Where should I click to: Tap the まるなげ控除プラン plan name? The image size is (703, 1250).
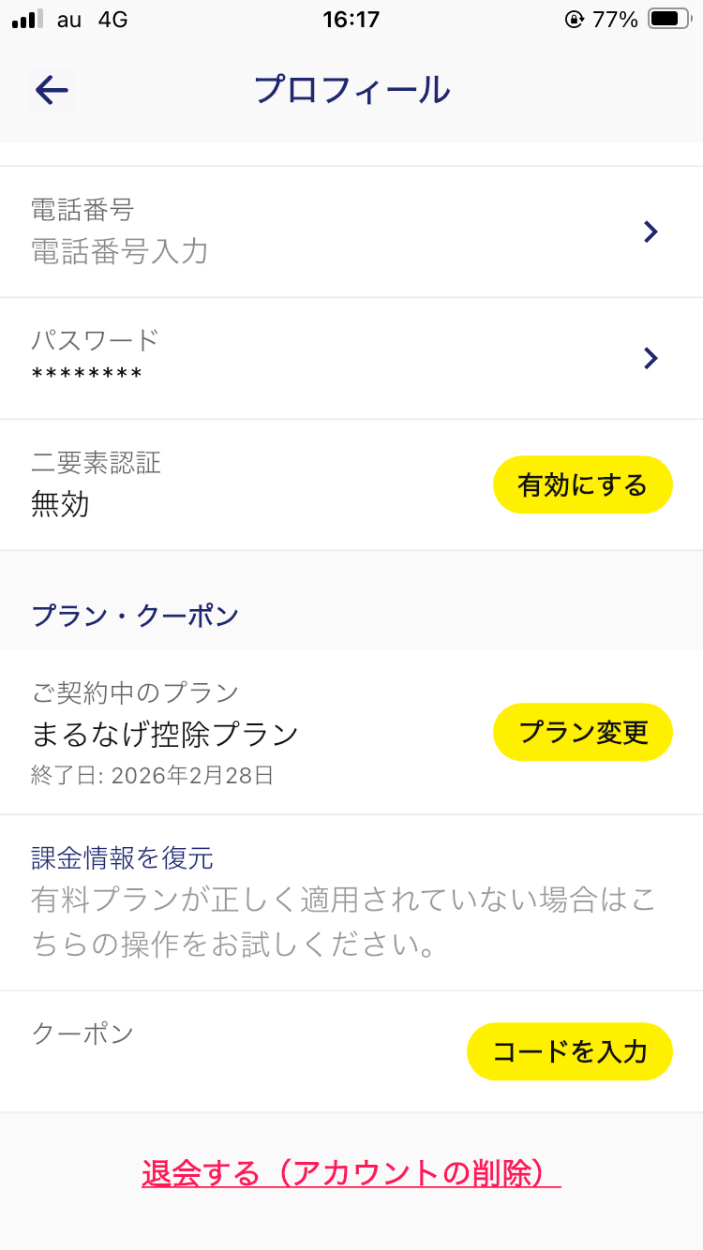point(165,734)
